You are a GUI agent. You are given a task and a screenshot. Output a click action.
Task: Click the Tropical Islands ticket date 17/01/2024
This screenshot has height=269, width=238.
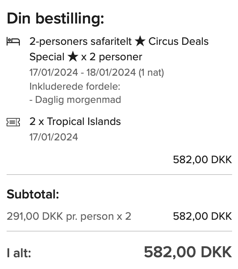[x=54, y=137]
